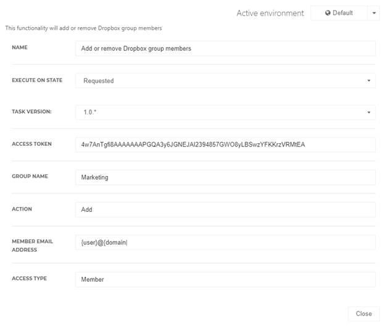Click the Dropbox group members description text
Viewport: 385px width, 328px height.
coord(83,28)
